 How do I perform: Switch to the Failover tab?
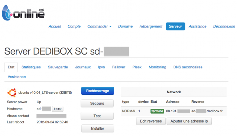pyautogui.click(x=118, y=67)
